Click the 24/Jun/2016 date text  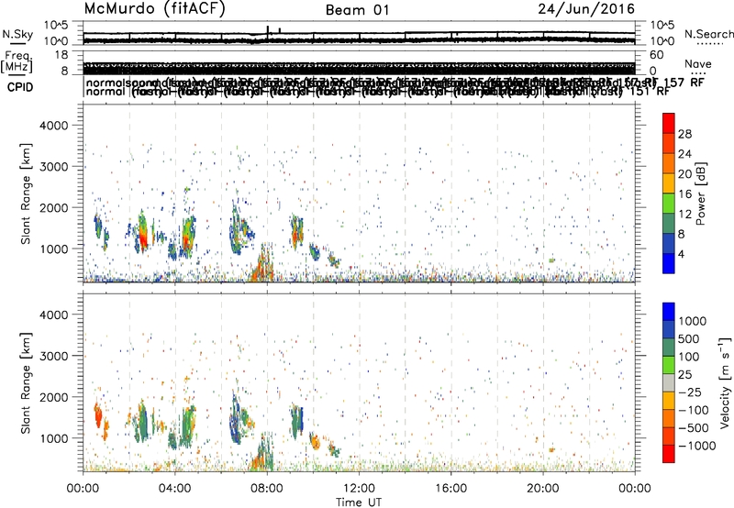[x=586, y=9]
